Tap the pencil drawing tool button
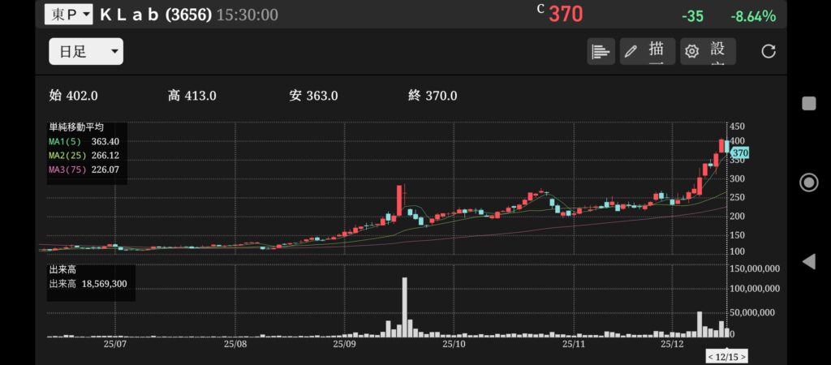The width and height of the screenshot is (831, 365). (x=647, y=51)
